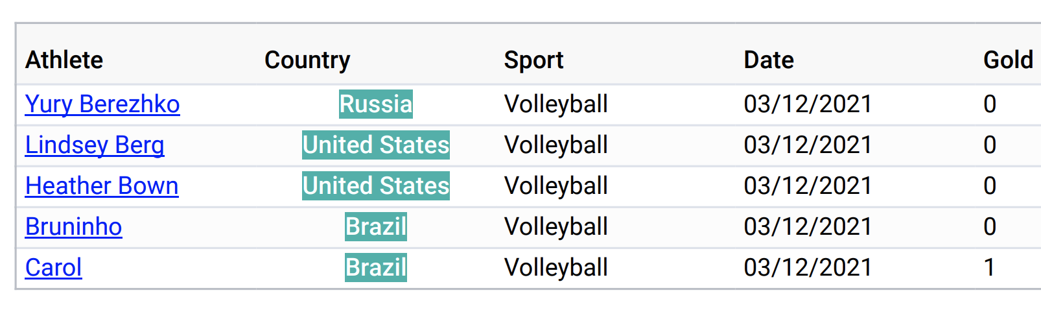Click the date cell in Bruninho's row
1041x310 pixels.
pos(808,227)
